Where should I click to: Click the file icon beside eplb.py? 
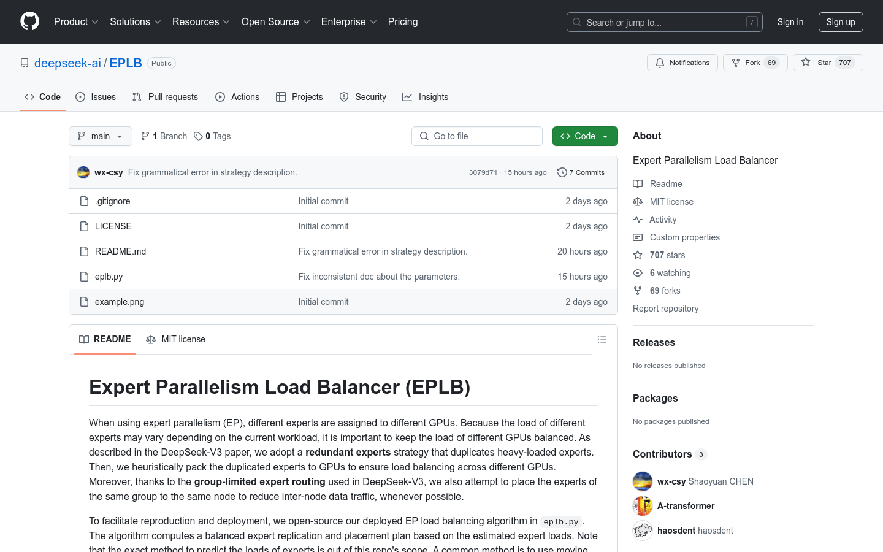pos(85,277)
